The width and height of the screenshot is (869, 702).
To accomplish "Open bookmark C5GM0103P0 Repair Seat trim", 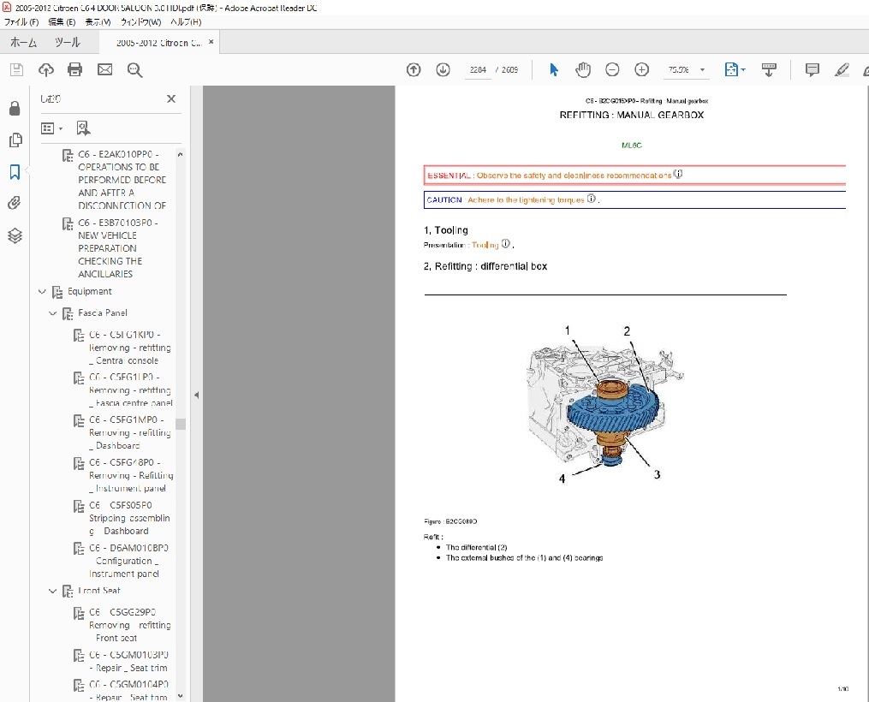I will [128, 661].
